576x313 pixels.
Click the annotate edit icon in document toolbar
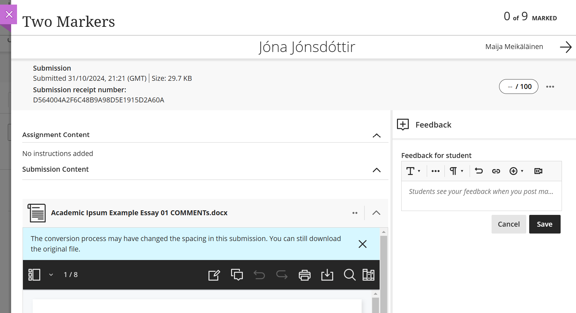[214, 275]
